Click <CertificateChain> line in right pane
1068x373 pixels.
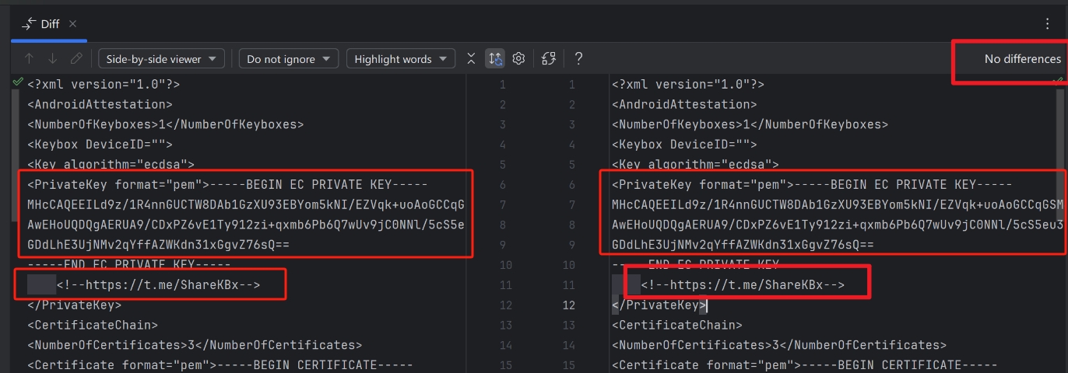coord(677,326)
